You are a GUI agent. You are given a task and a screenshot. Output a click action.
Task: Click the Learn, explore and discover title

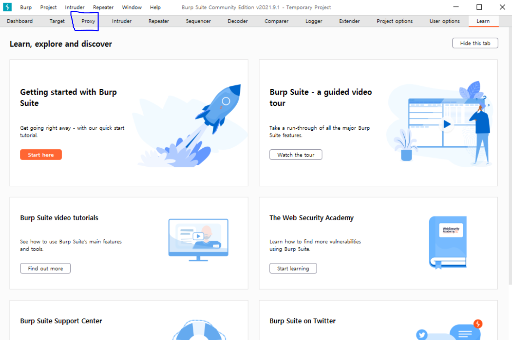tap(61, 44)
